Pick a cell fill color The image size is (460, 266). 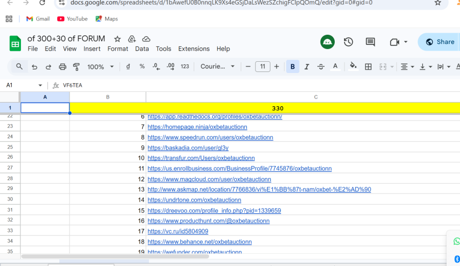(353, 66)
